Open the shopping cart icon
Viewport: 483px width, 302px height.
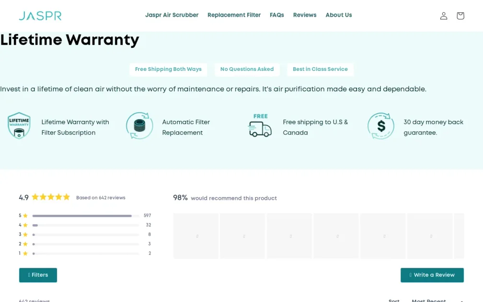tap(460, 16)
